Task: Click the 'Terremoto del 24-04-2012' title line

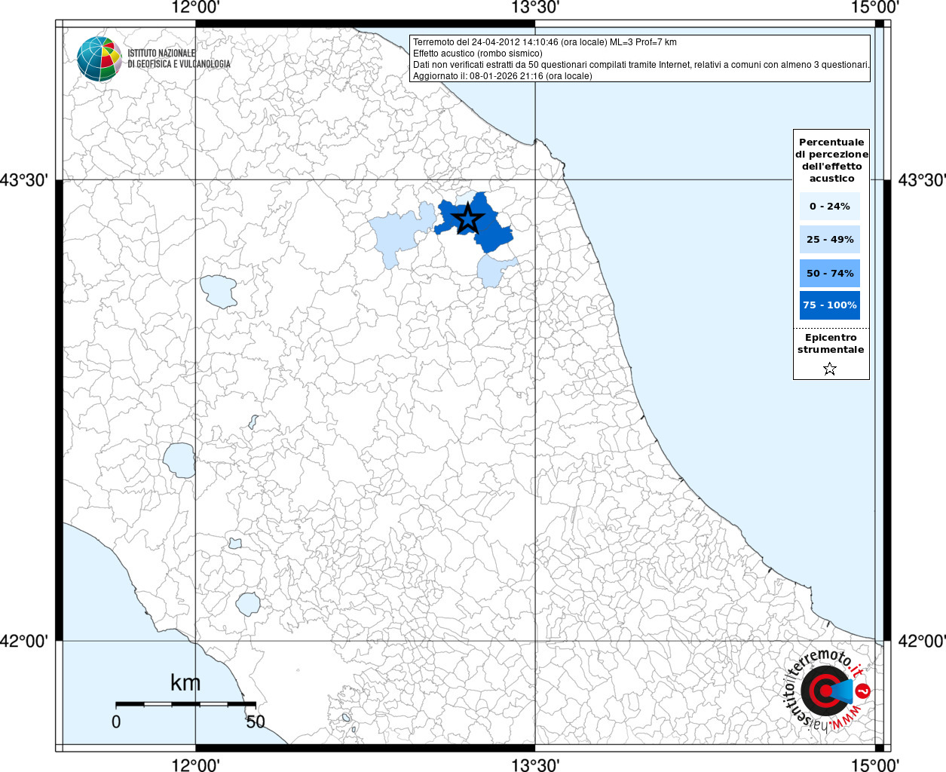Action: 545,42
